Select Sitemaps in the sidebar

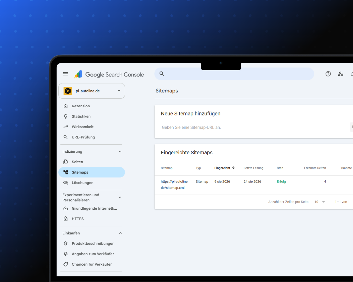pyautogui.click(x=92, y=172)
